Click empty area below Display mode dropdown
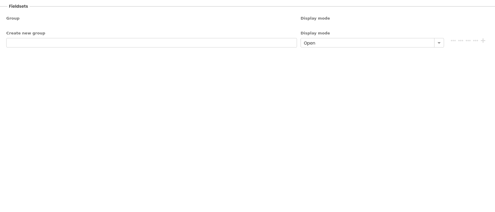Viewport: 495px width, 212px height. [x=372, y=89]
